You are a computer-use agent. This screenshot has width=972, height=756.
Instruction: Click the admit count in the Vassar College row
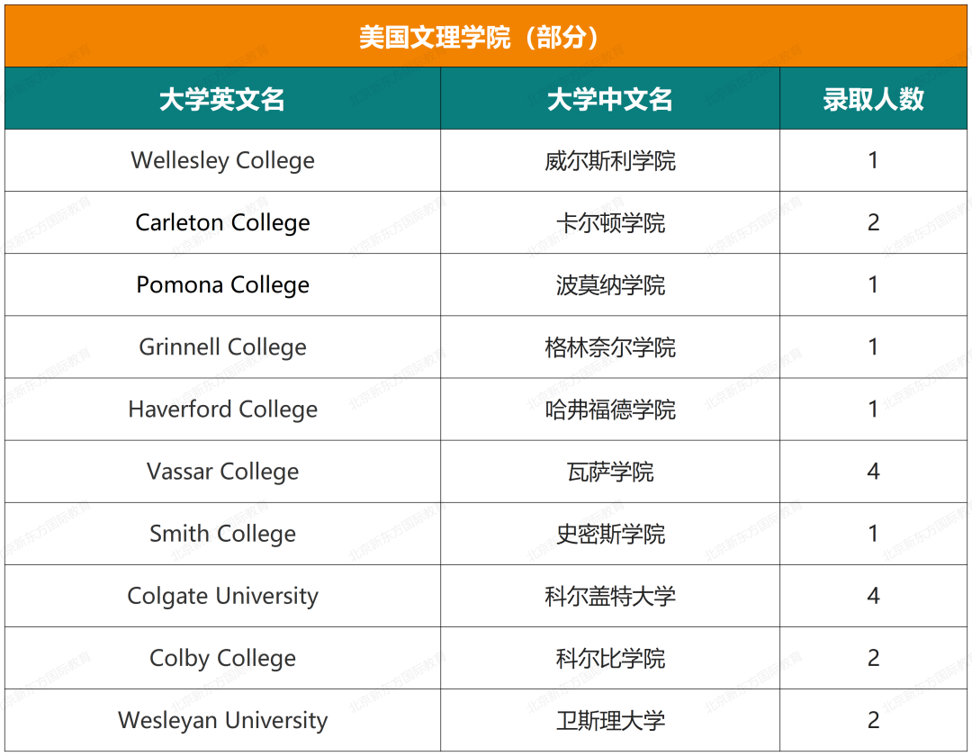873,472
